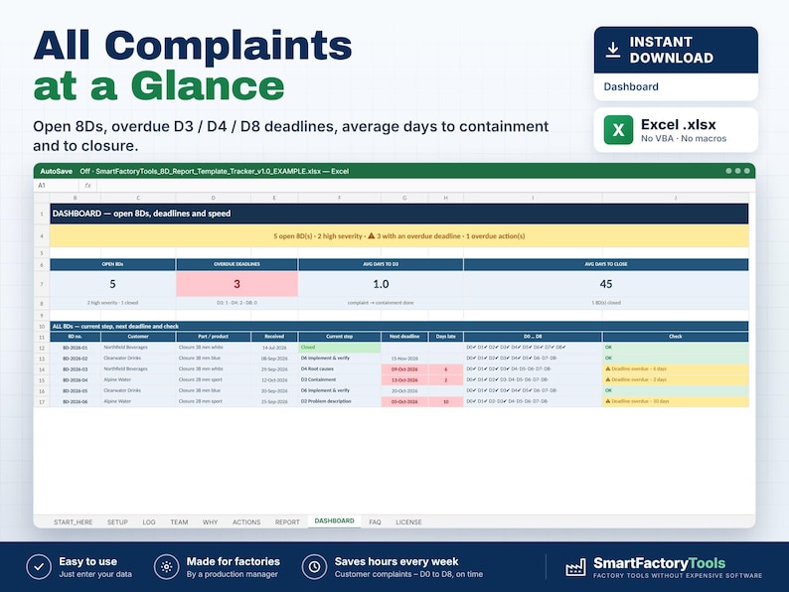Click the Next deadline column header cell
The image size is (789, 592).
404,337
